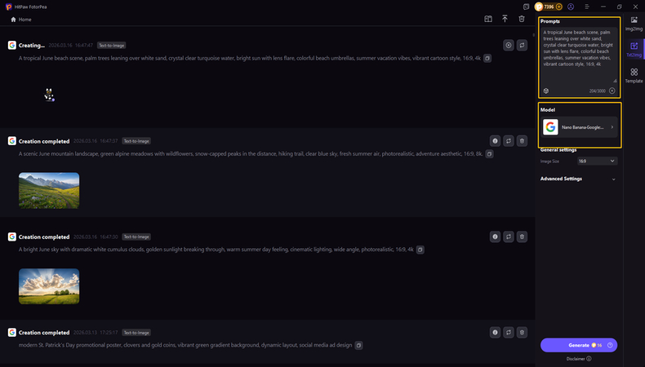Delete the June sky creation entry
Screen dimensions: 645x367
[x=523, y=237]
